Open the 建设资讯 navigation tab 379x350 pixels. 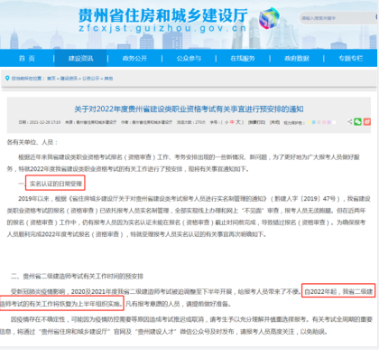point(80,58)
